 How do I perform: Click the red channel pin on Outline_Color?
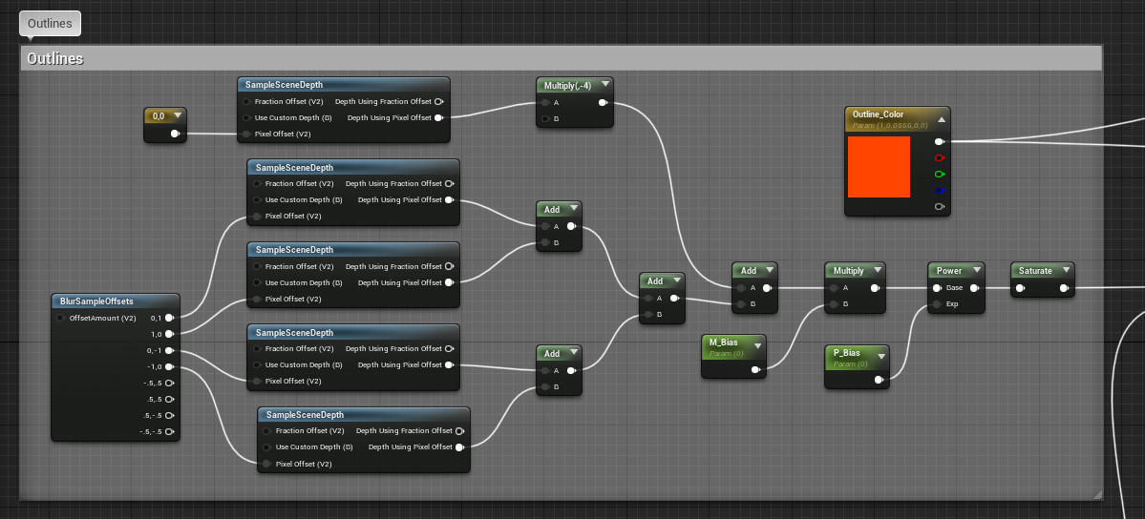pyautogui.click(x=939, y=157)
